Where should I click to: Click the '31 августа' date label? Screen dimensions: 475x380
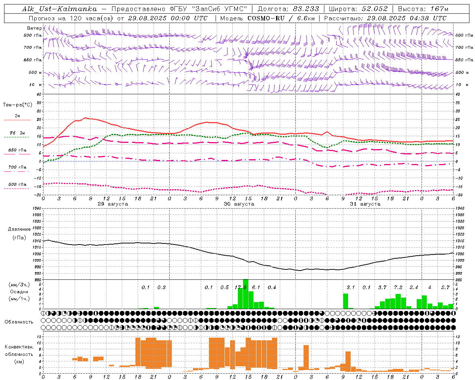[x=365, y=204]
